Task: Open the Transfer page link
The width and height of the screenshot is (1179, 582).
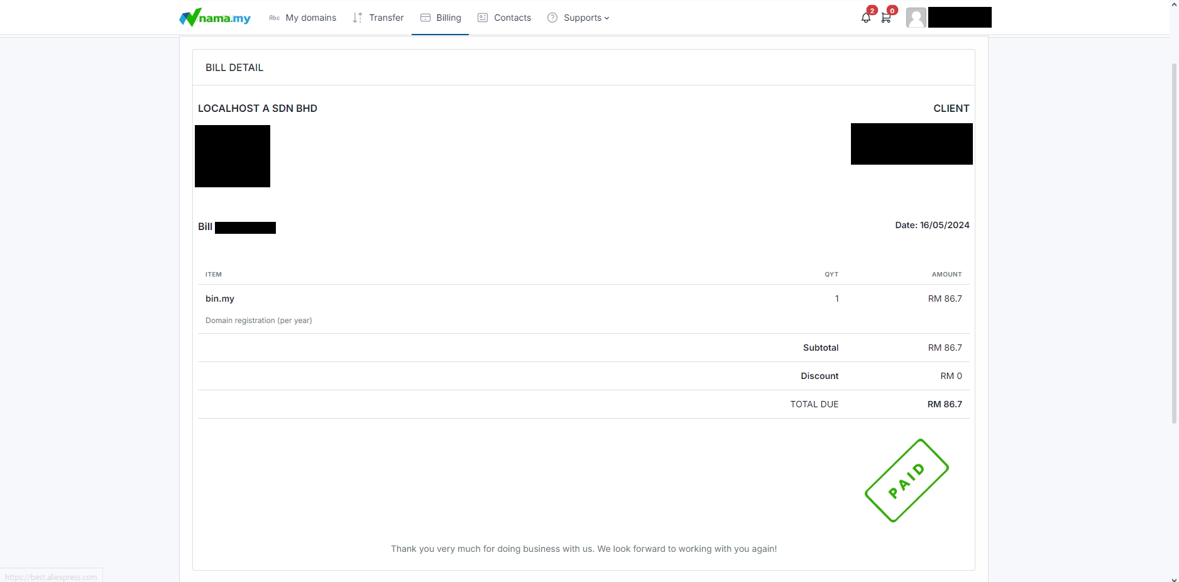Action: coord(386,18)
